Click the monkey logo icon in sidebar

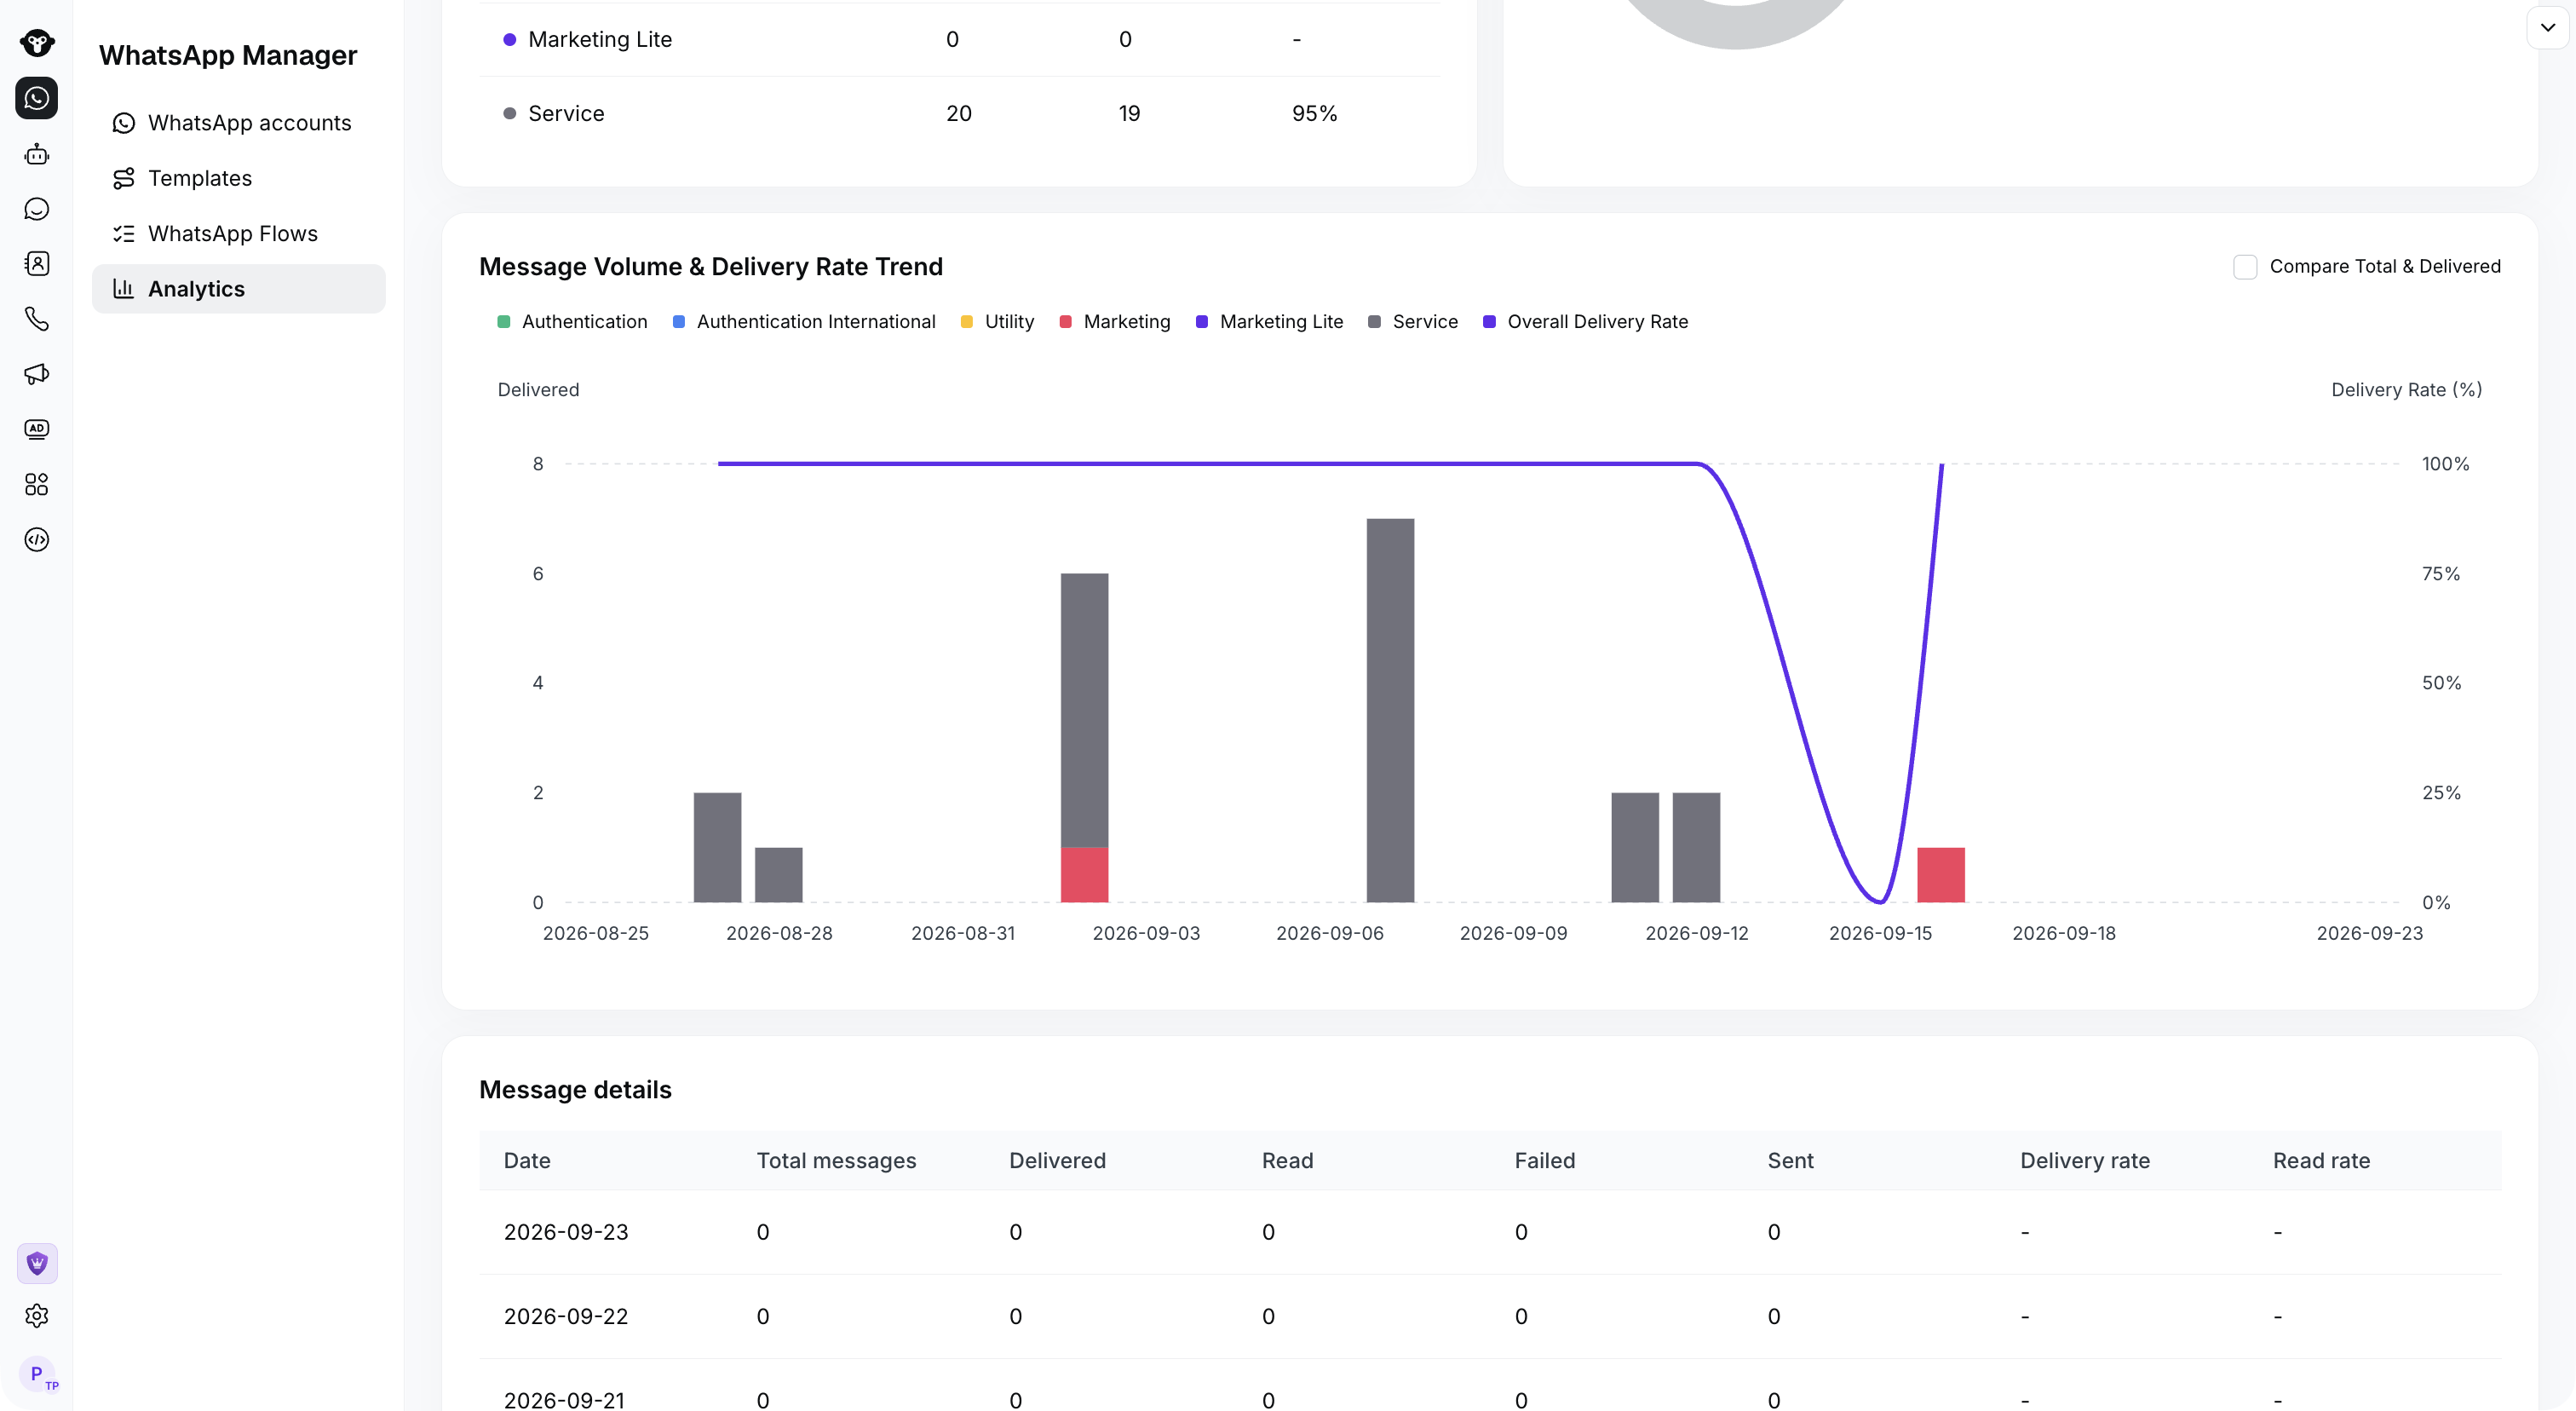[37, 43]
